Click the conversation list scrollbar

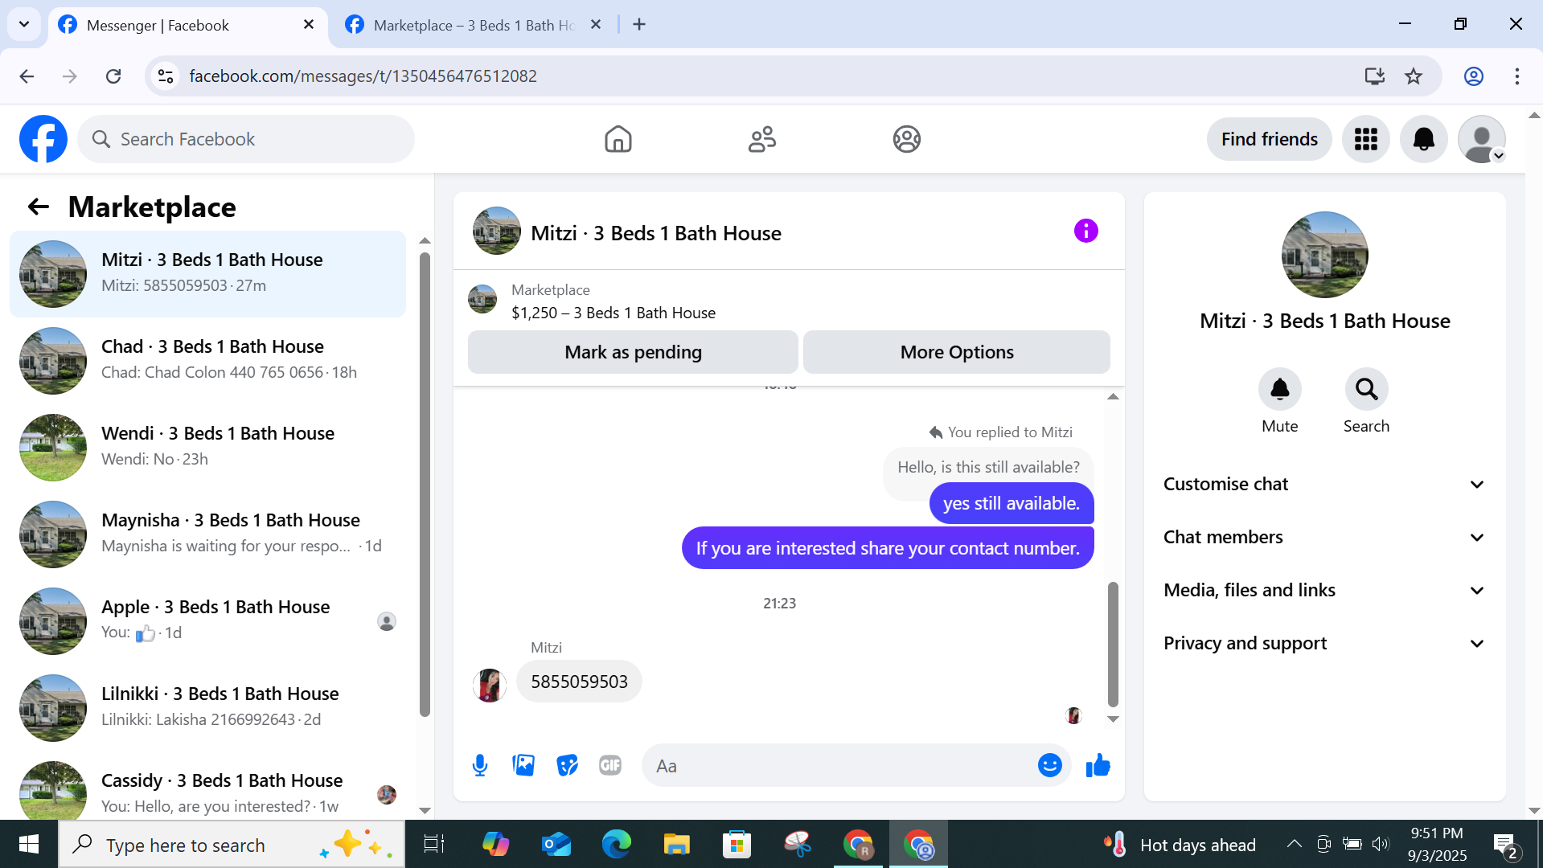pos(425,484)
